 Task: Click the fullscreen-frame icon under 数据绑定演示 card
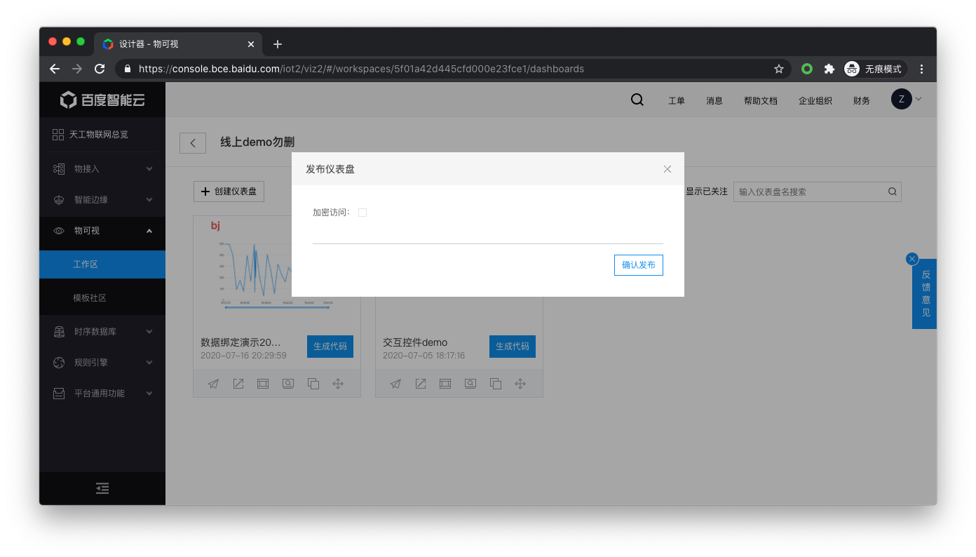[x=263, y=384]
